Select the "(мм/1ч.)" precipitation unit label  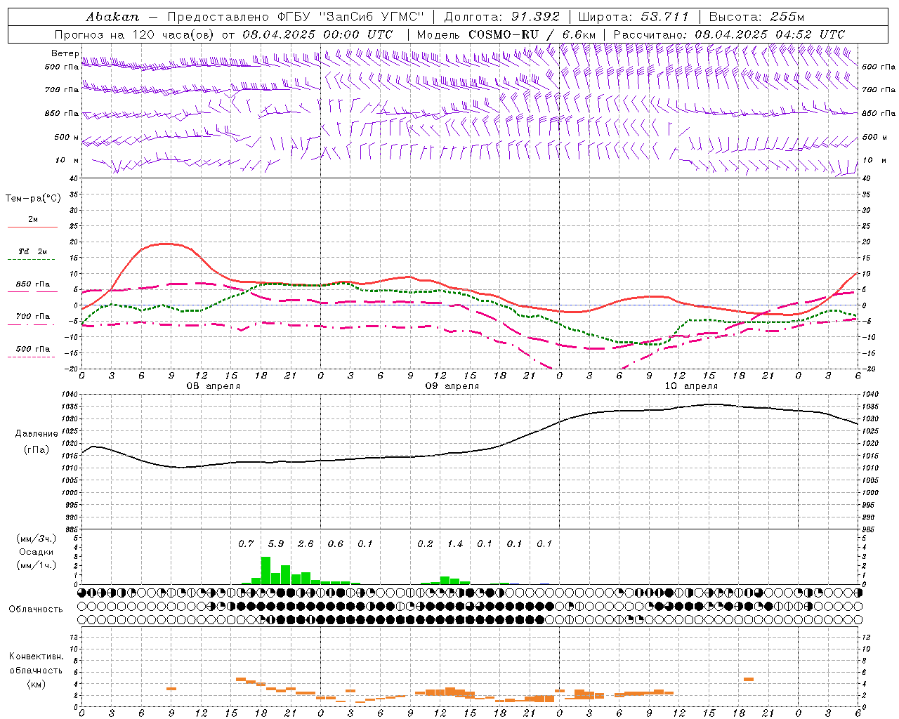tap(36, 565)
